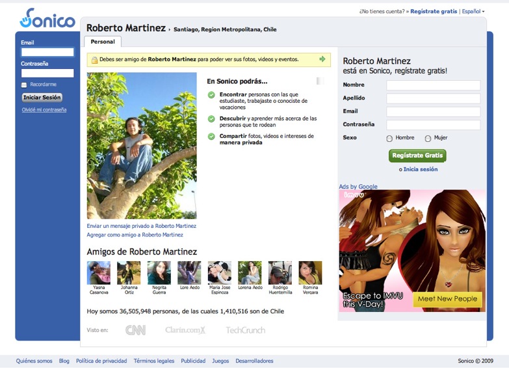Open Juegos footer link
The width and height of the screenshot is (509, 379).
[x=220, y=361]
